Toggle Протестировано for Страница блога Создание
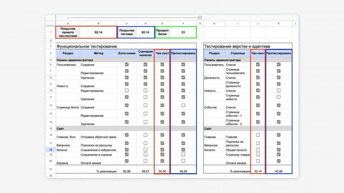 pos(183,105)
